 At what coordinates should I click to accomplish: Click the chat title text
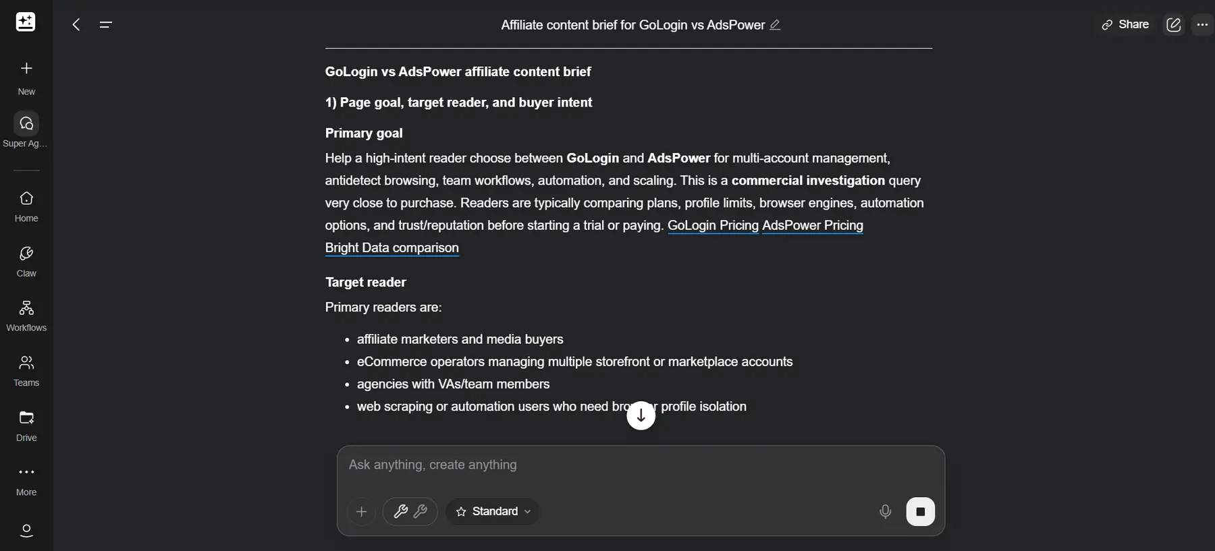pyautogui.click(x=632, y=25)
